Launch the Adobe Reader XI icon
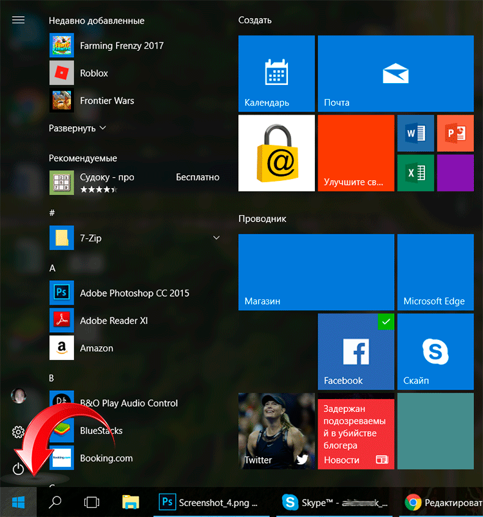This screenshot has height=517, width=483. click(62, 320)
